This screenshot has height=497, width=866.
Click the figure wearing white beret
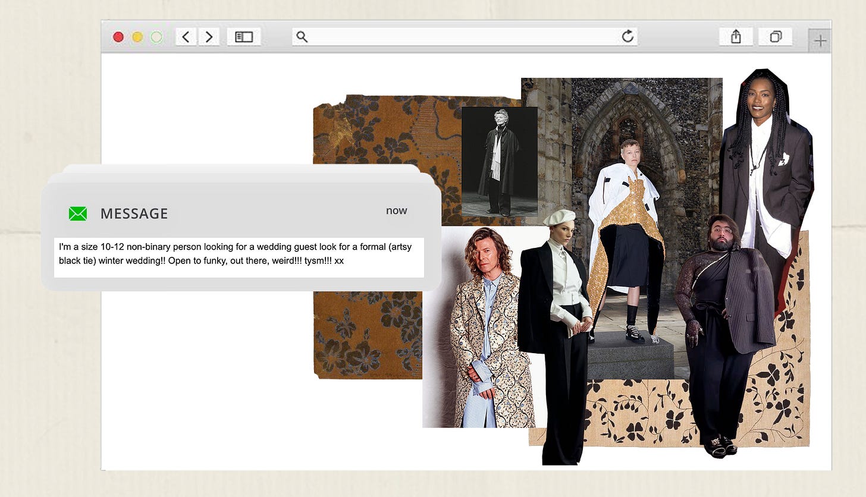point(557,336)
